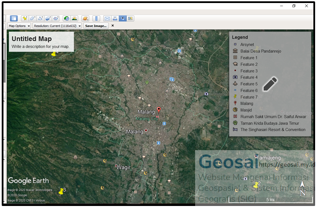Click the dark red dot beside lower Malang label
This screenshot has height=209, width=319.
click(146, 130)
